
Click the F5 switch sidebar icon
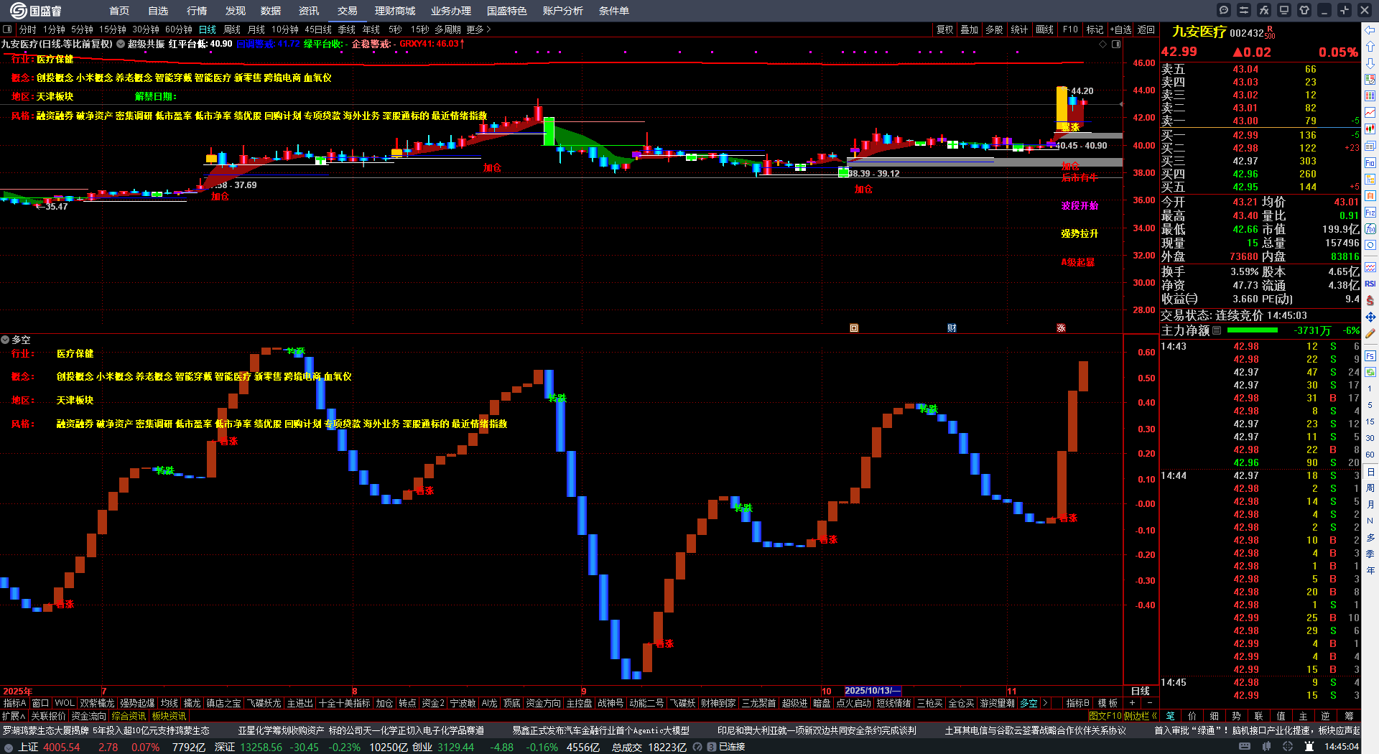pos(1370,355)
